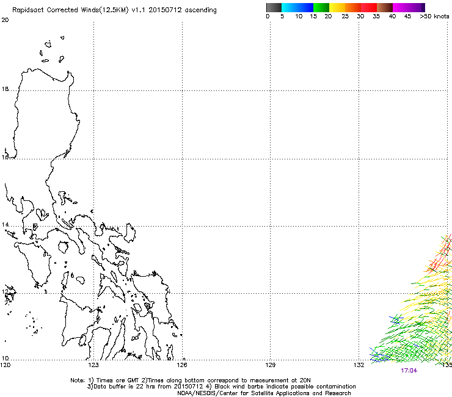452x397 pixels.
Task: Click the blue wind barbs beside the 132 label
Action: (379, 355)
